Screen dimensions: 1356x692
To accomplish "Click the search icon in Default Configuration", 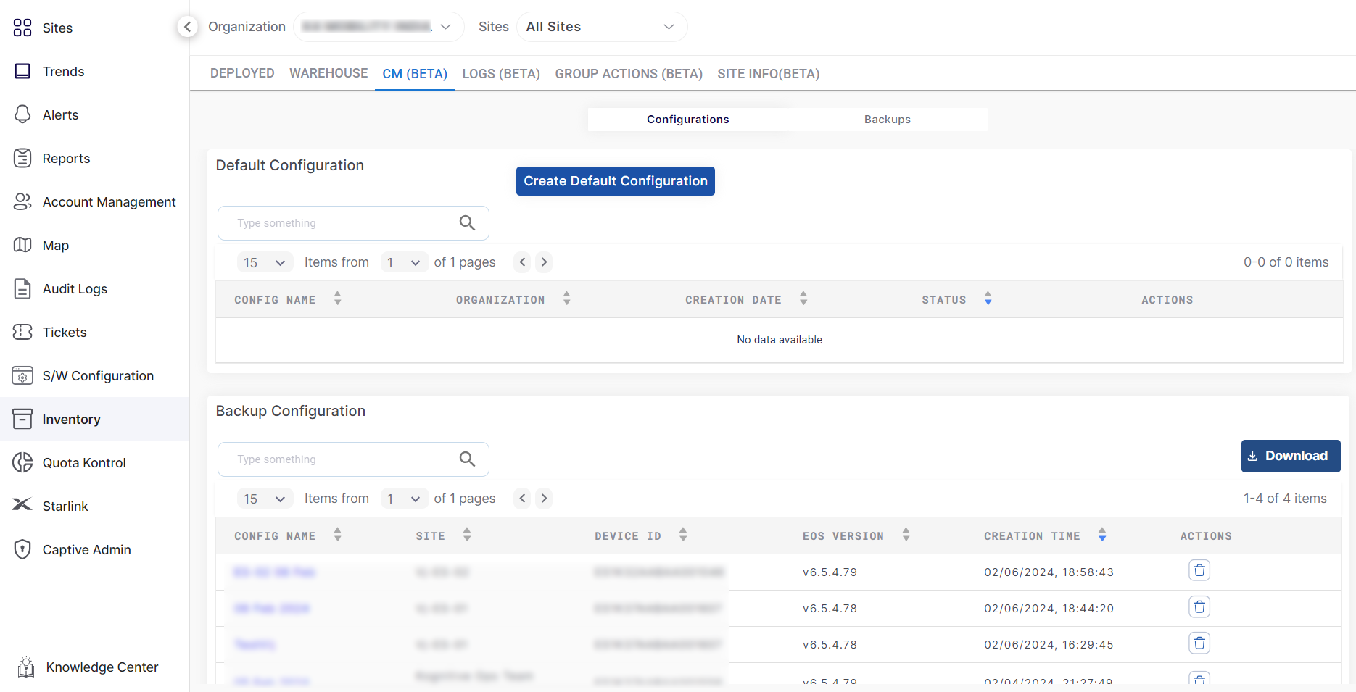I will 467,223.
